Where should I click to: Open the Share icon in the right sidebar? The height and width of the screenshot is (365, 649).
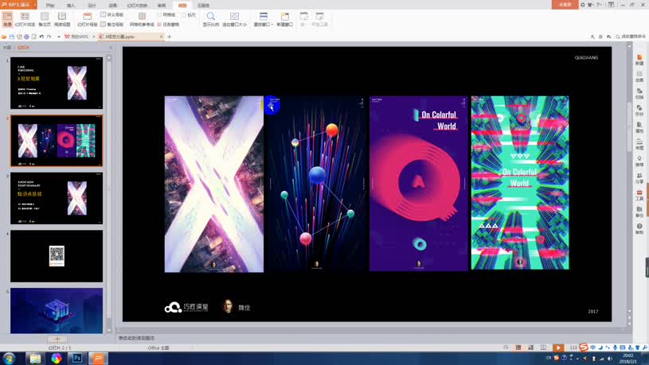(x=639, y=179)
